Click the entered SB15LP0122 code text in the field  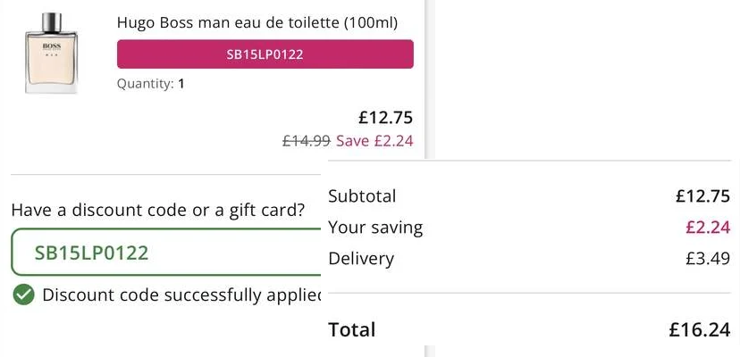coord(91,253)
